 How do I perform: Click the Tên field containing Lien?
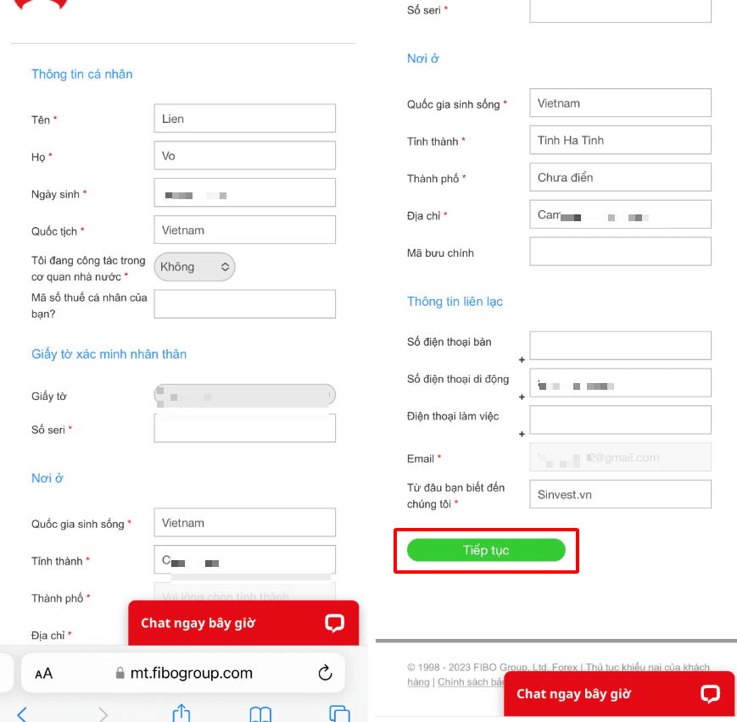pos(244,119)
